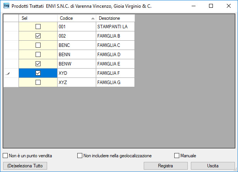The height and width of the screenshot is (172, 238).
Task: Select the row header of FAMIGLIA G
Action: [11, 83]
